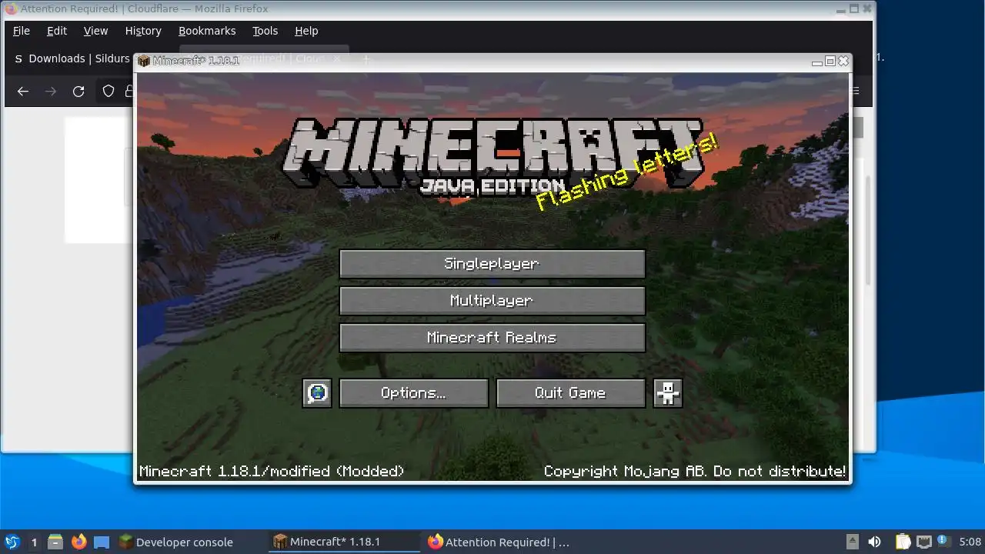Open Firefox File menu
This screenshot has height=554, width=985.
(x=22, y=31)
